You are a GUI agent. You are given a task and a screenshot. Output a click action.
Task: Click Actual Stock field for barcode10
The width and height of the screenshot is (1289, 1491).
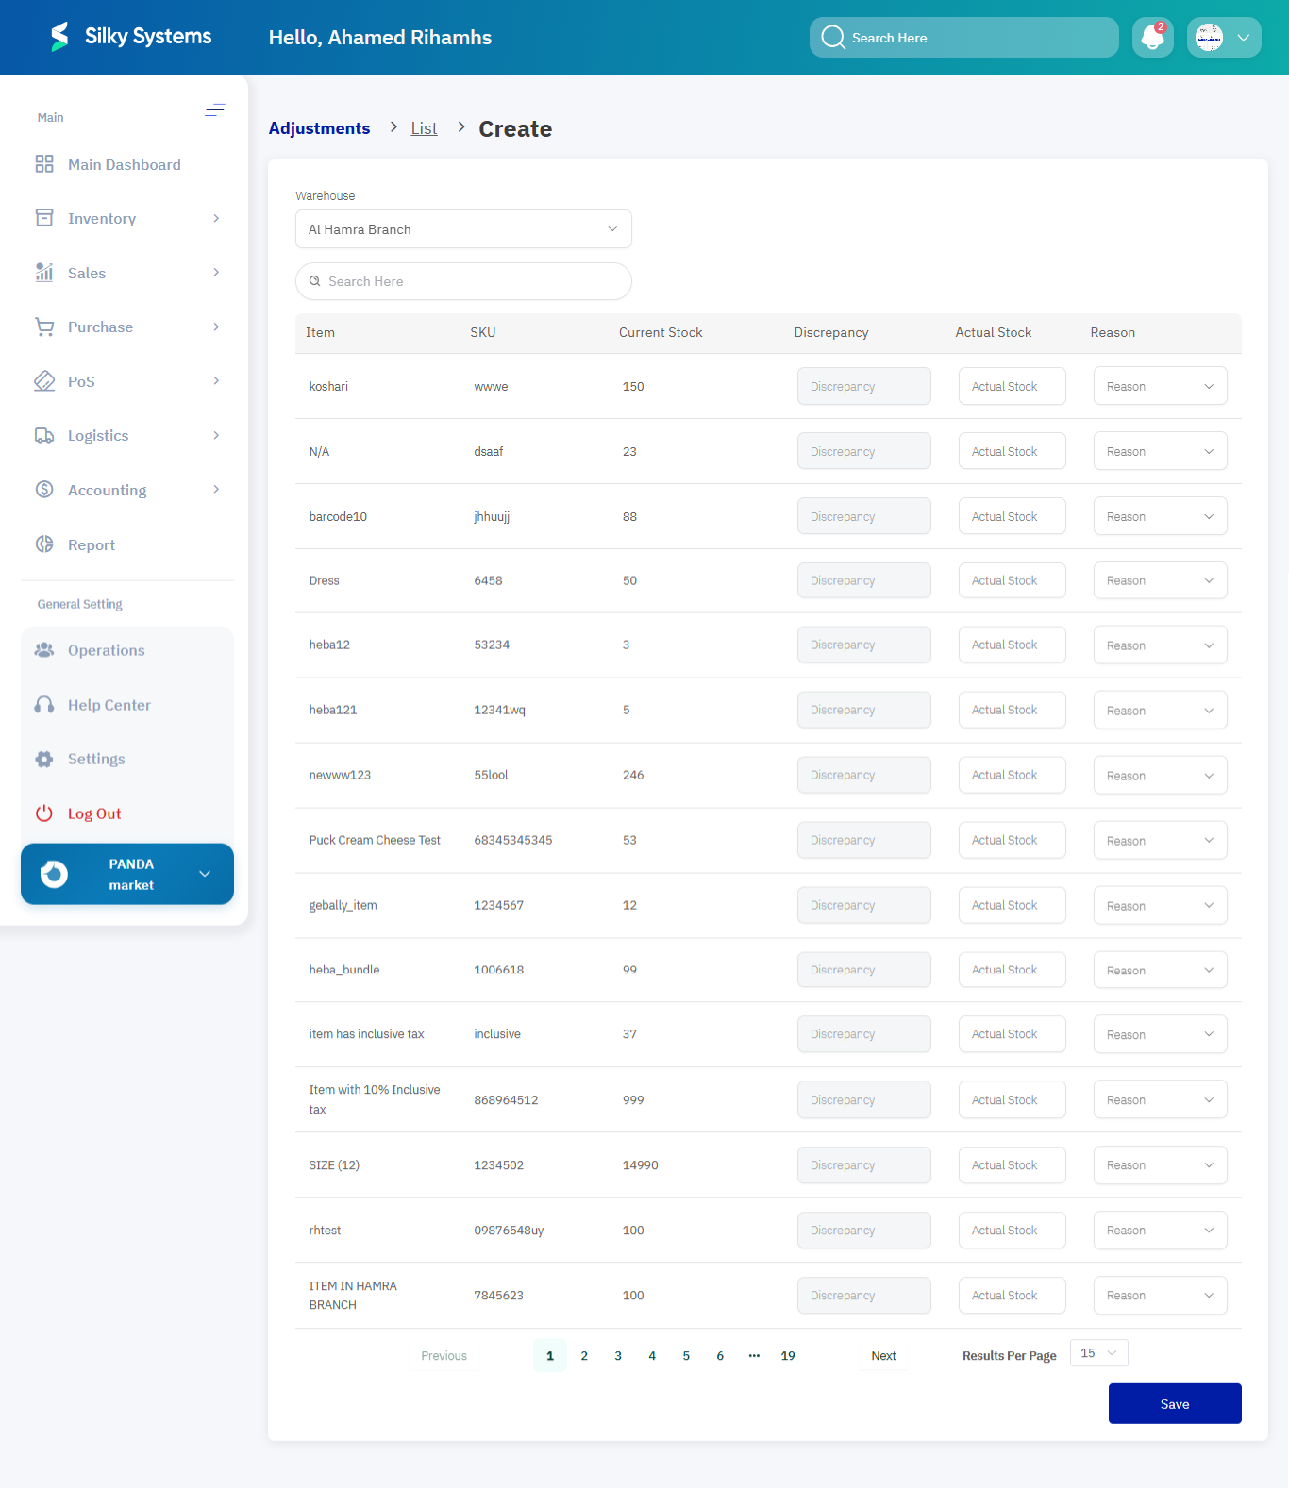[x=1012, y=516]
